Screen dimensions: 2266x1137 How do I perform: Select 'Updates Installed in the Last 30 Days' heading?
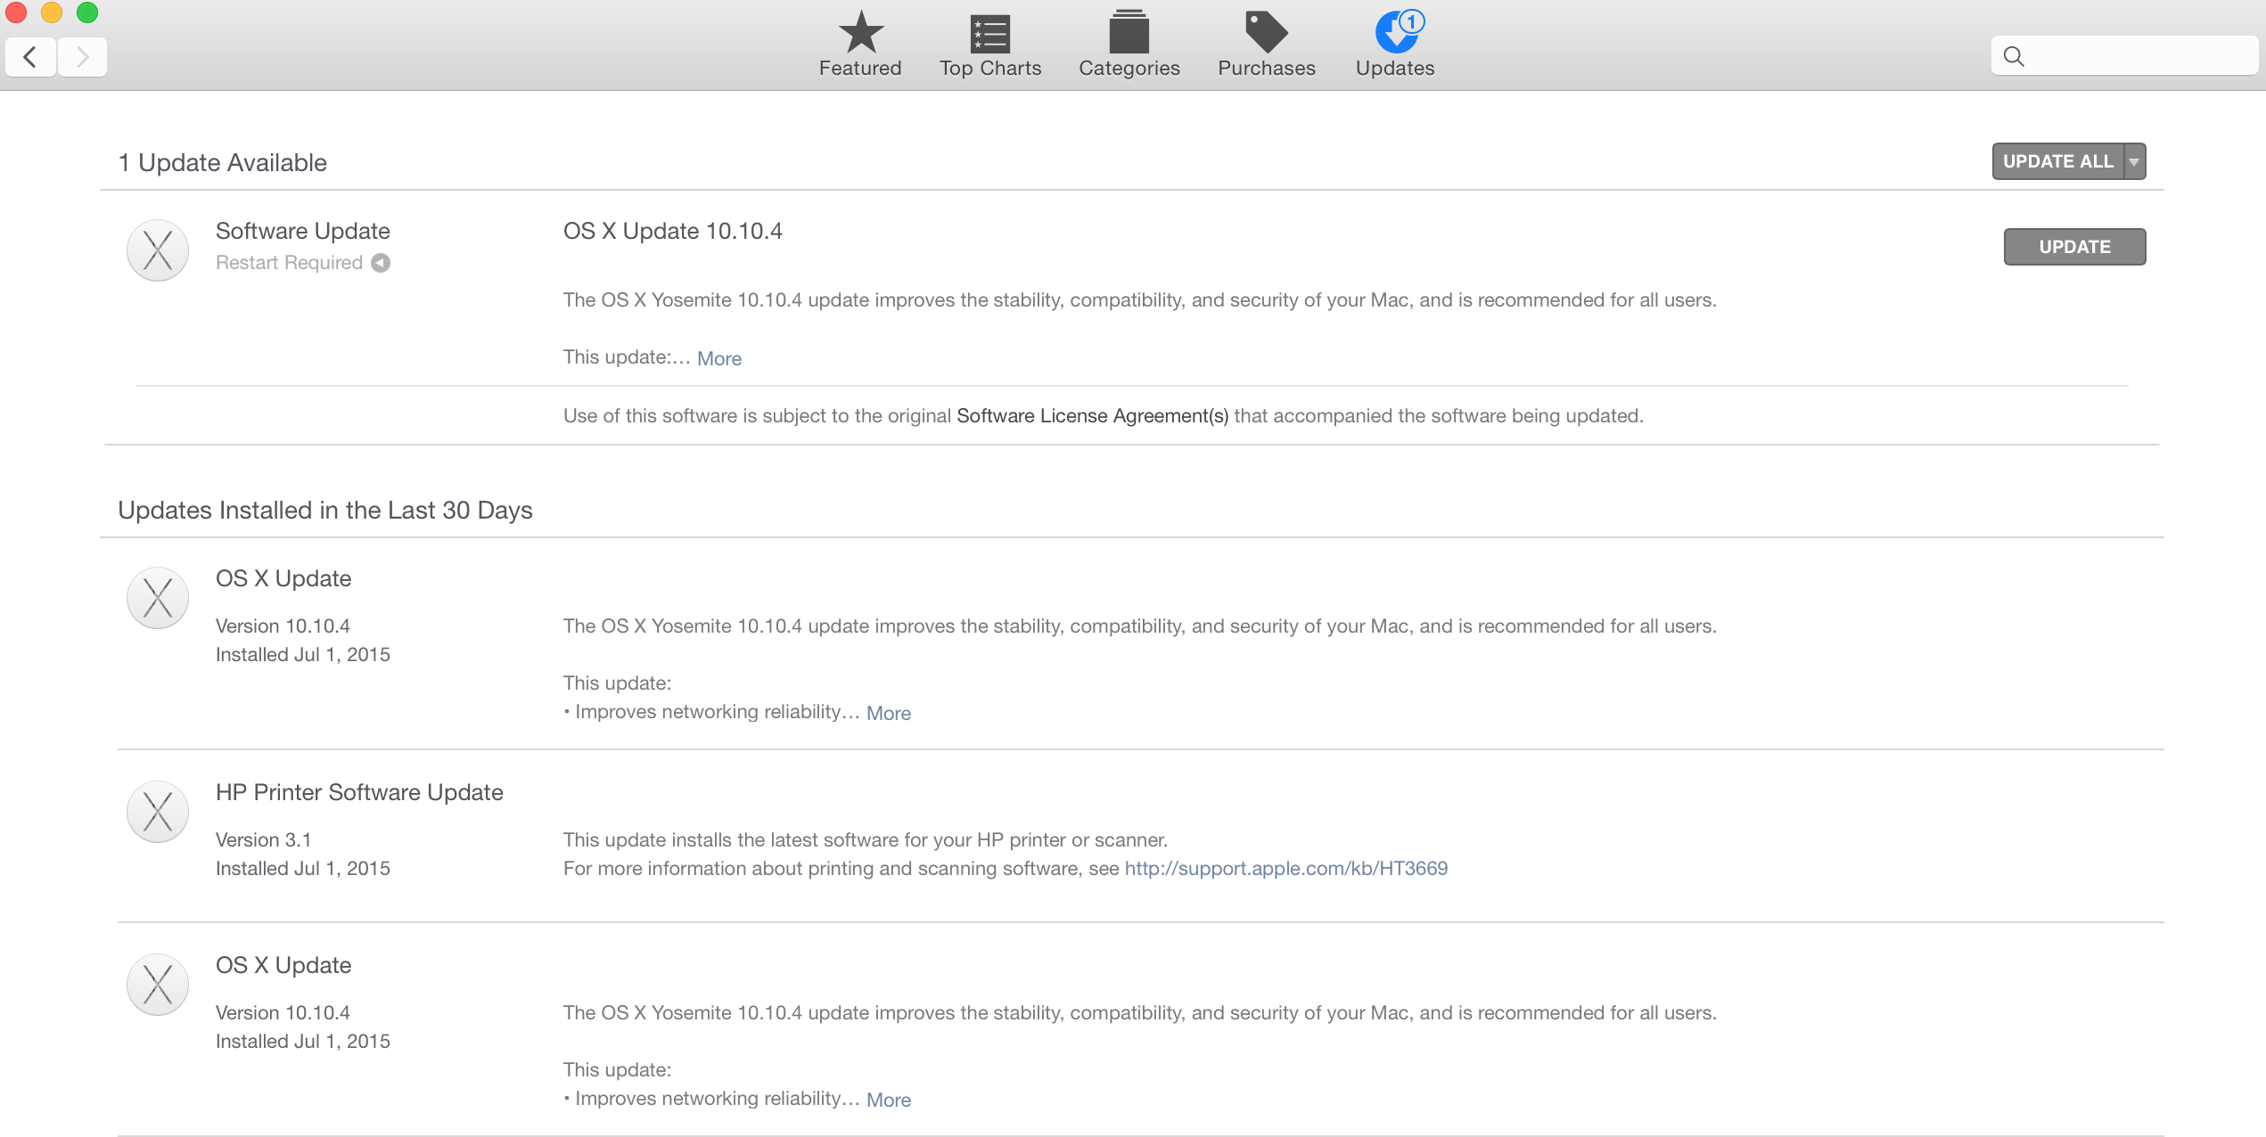(x=325, y=510)
